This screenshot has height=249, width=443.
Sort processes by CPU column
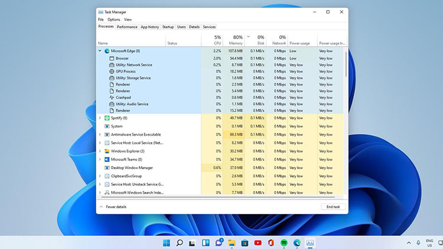tap(212, 40)
